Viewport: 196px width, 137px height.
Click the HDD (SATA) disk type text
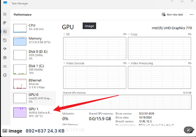pos(36,55)
